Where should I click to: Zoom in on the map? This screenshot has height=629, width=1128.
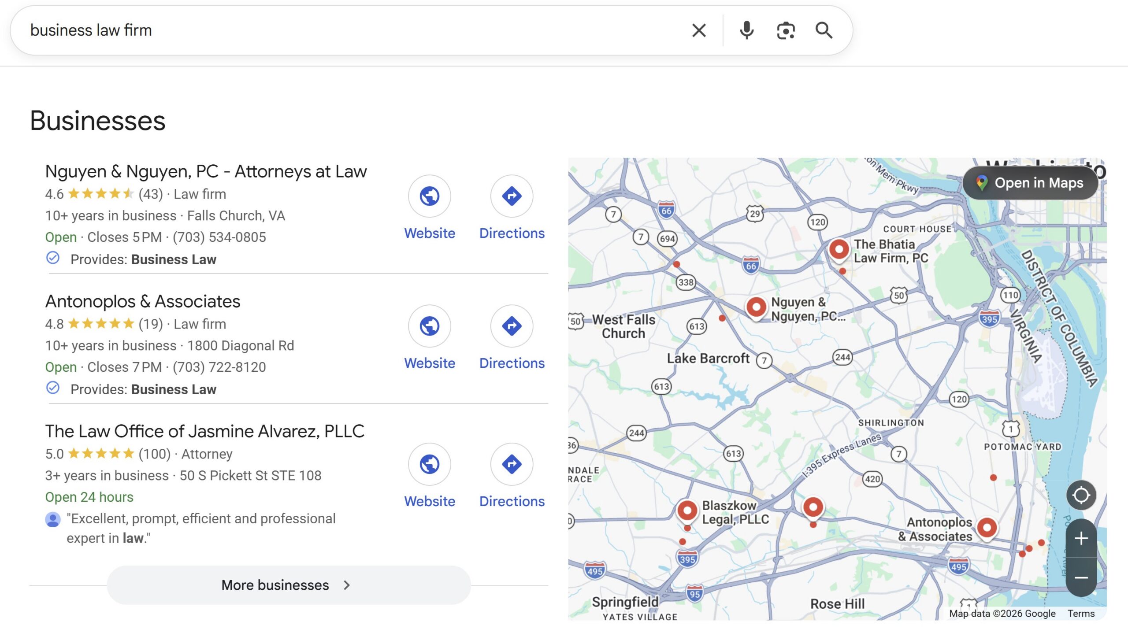pos(1081,538)
